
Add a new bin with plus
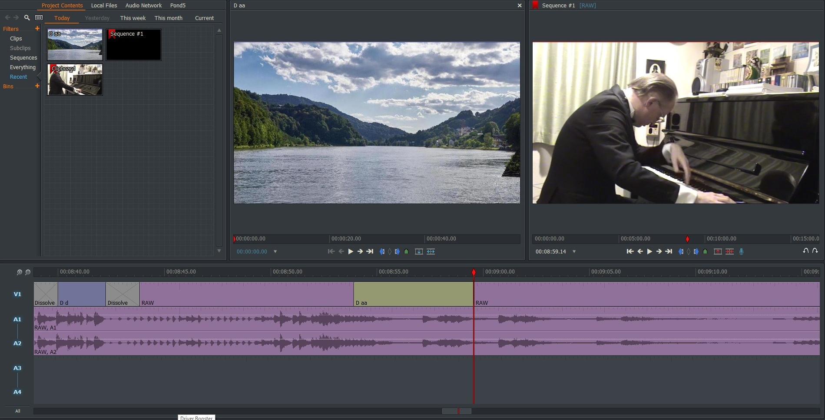point(37,86)
